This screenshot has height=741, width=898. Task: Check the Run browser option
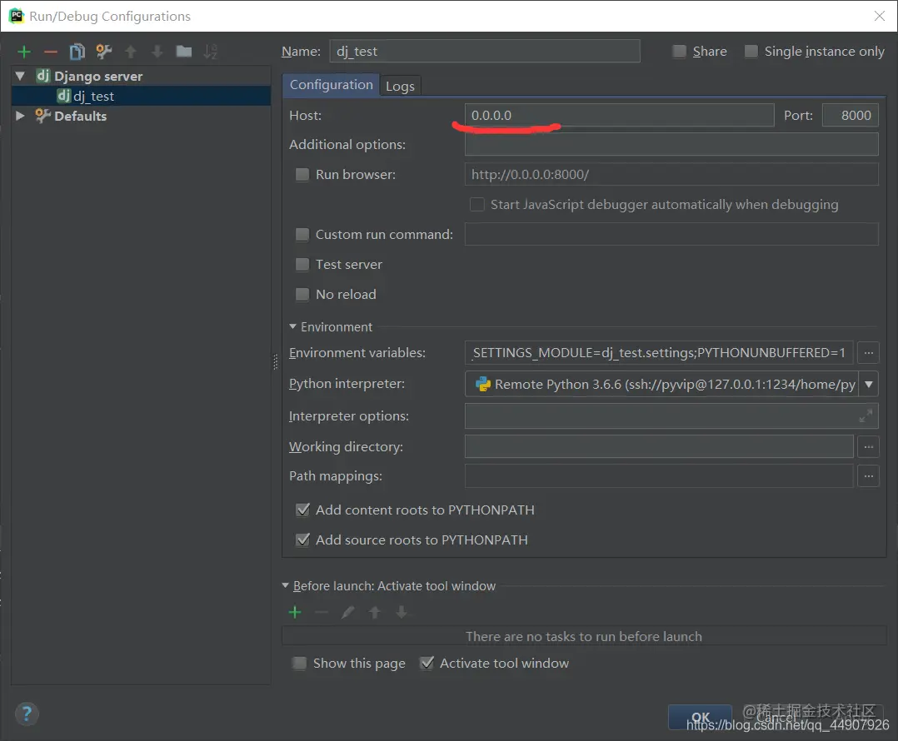pyautogui.click(x=302, y=175)
